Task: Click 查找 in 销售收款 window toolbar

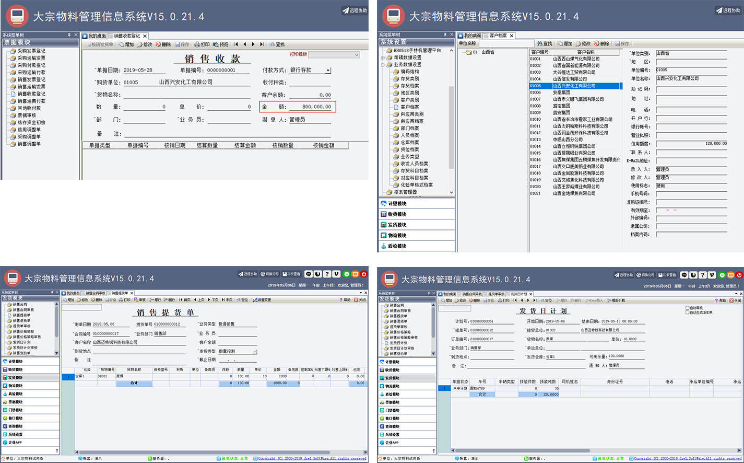Action: pyautogui.click(x=277, y=44)
